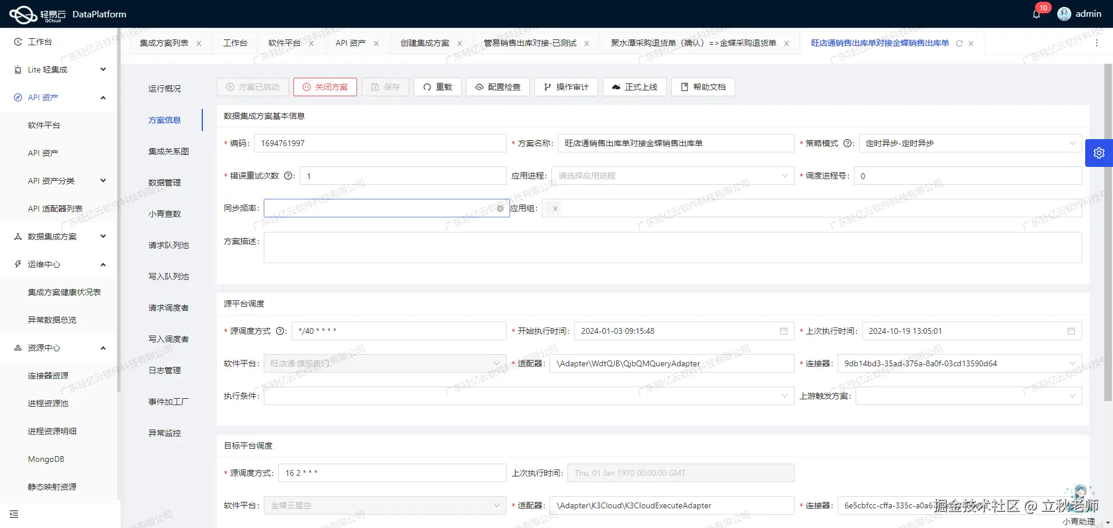Click the sidebar collapse icon at bottom left

[x=14, y=514]
